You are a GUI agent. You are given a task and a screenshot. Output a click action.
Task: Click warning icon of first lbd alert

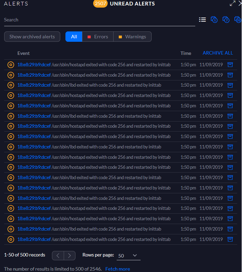pyautogui.click(x=11, y=85)
